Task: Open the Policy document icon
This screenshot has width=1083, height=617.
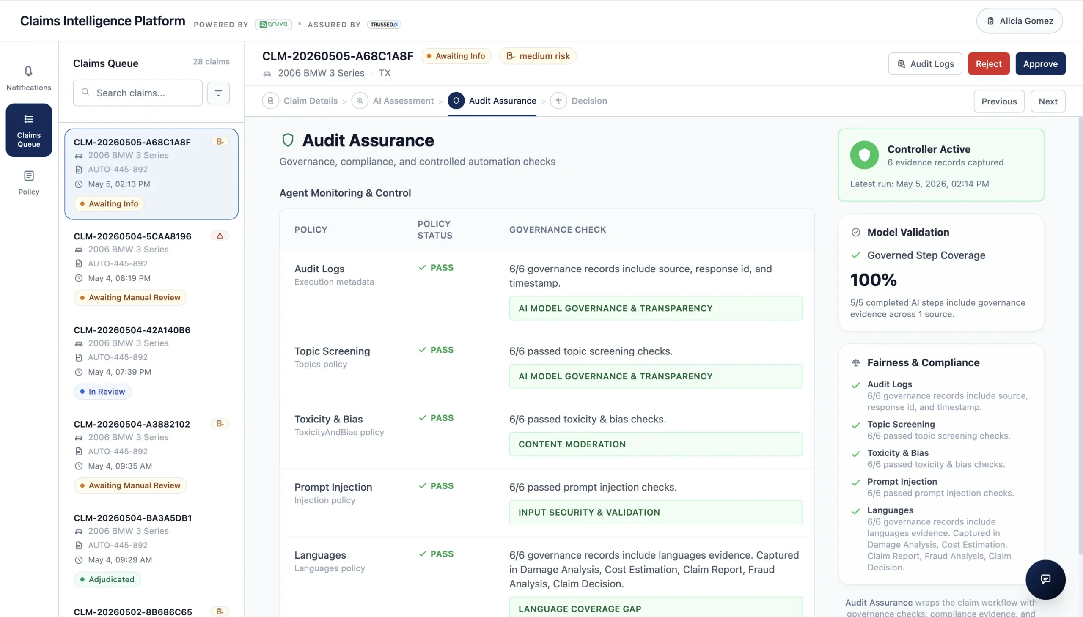Action: 28,176
